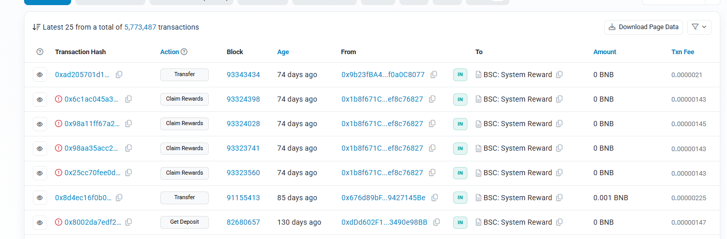727x239 pixels.
Task: Copy To address in block 93324028 row
Action: pos(560,124)
